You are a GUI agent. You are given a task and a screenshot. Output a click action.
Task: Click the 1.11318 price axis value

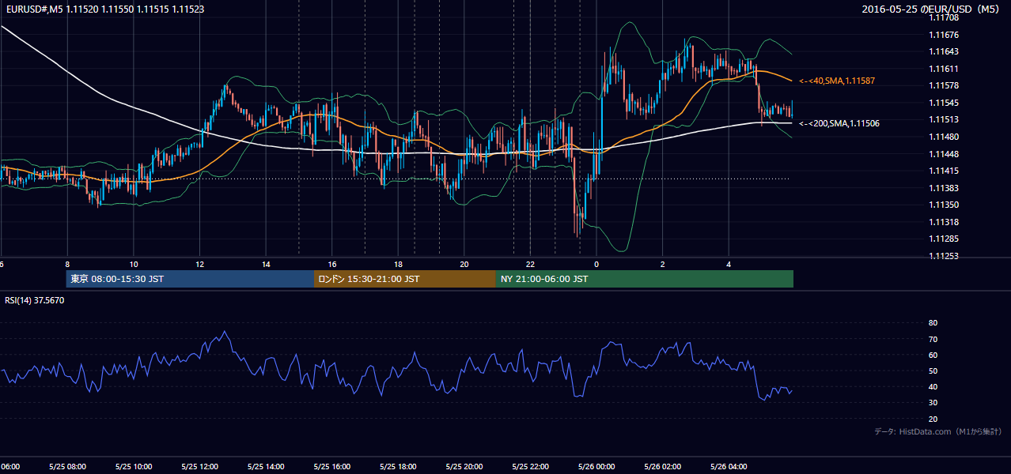(944, 222)
